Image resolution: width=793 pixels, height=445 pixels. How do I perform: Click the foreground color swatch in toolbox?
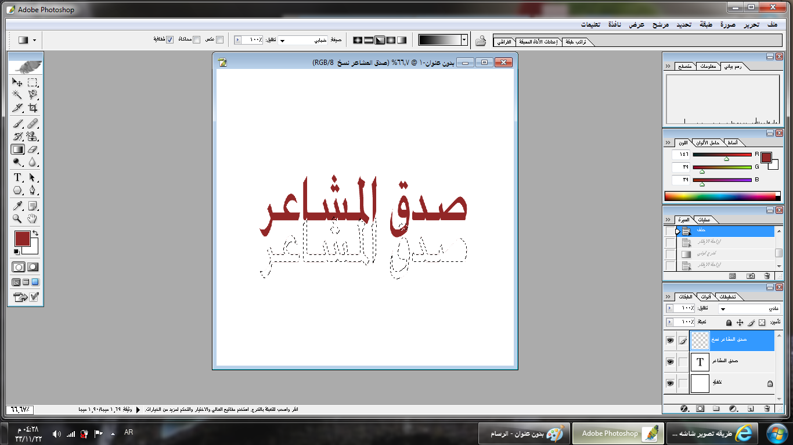22,238
